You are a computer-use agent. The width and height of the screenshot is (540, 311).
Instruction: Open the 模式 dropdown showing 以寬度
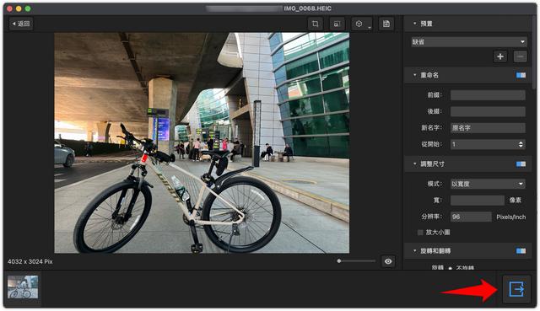click(x=488, y=184)
